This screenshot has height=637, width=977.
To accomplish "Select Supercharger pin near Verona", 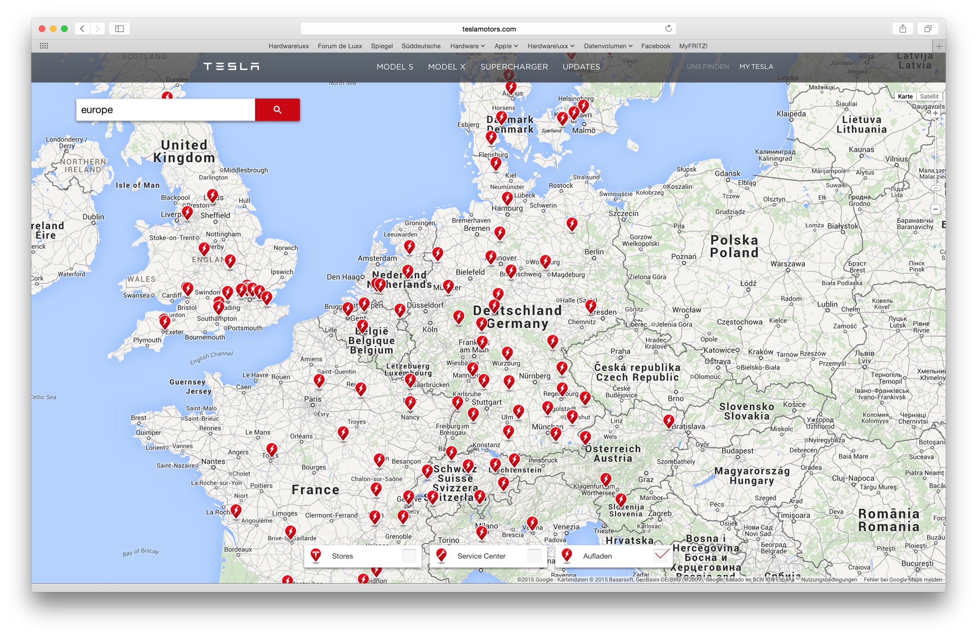I will (x=532, y=524).
